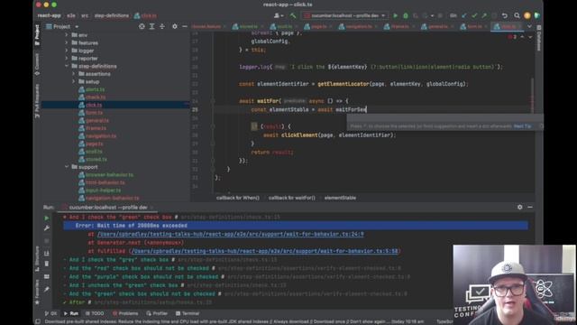The image size is (577, 325).
Task: Open the Problems tool window tab
Action: coord(125,313)
